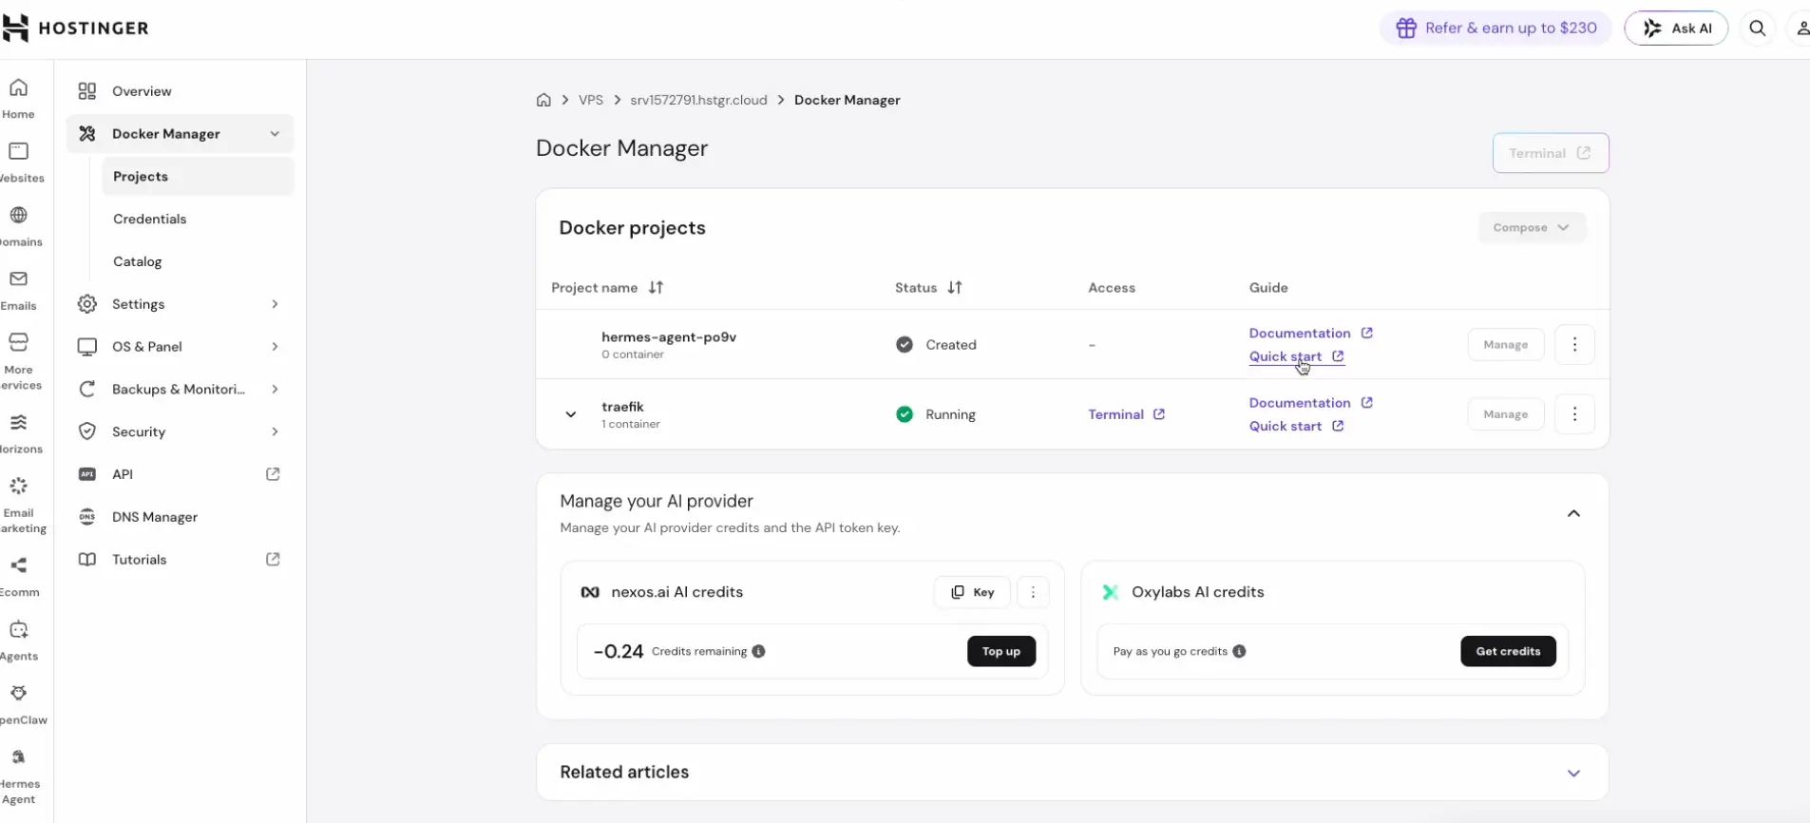Collapse Manage your AI provider panel

(x=1573, y=513)
